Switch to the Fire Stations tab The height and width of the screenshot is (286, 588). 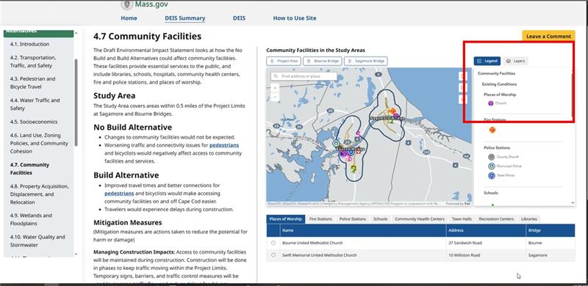320,219
